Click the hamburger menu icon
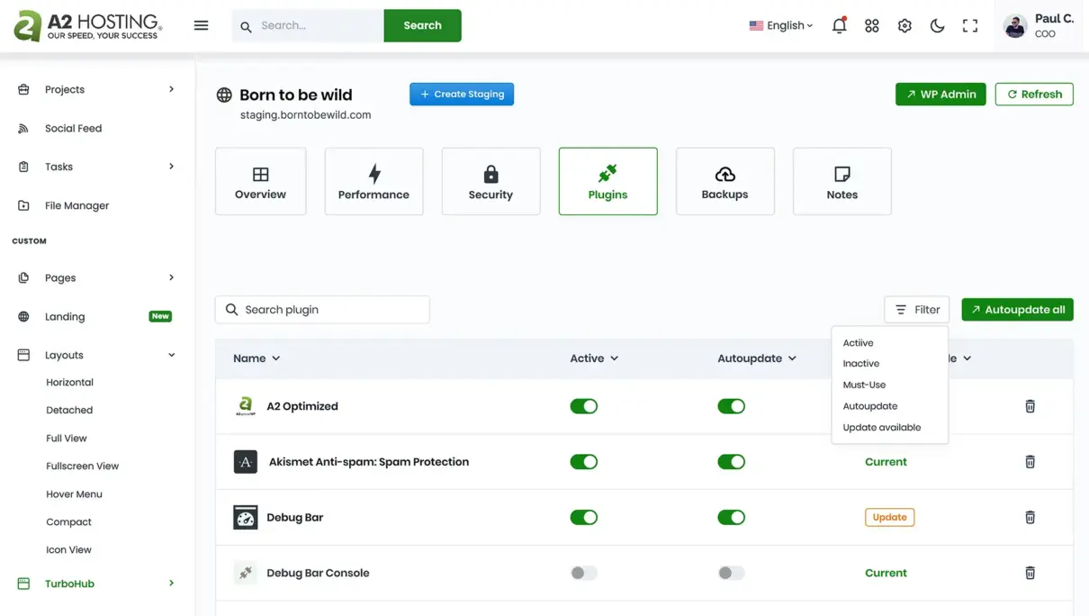 click(x=201, y=26)
